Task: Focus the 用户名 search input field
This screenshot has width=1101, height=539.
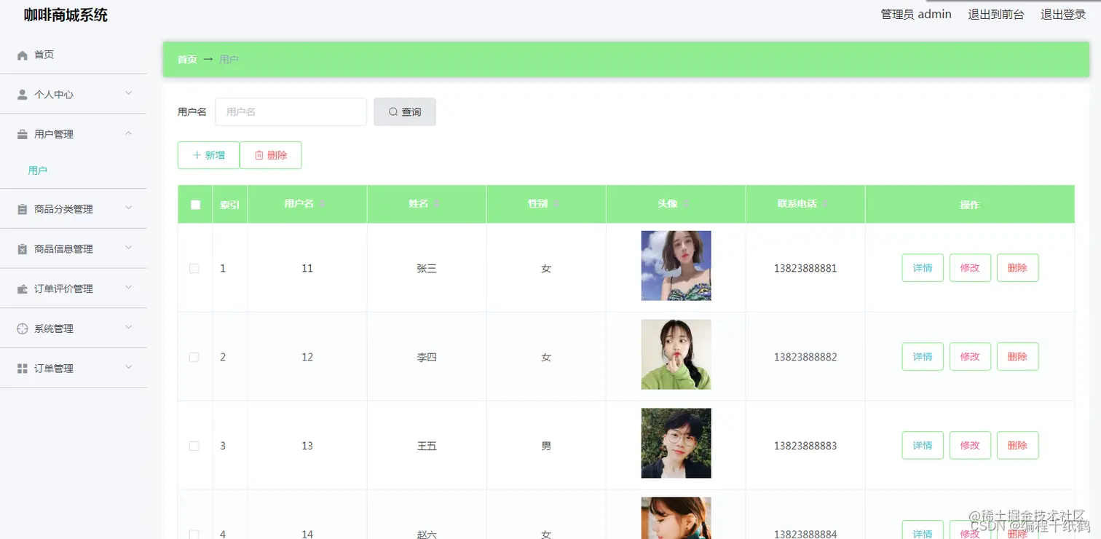Action: coord(291,112)
